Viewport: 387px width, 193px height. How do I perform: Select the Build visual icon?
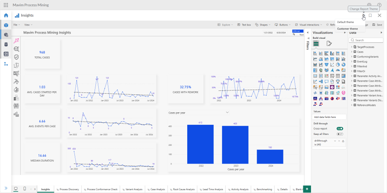[x=316, y=44]
